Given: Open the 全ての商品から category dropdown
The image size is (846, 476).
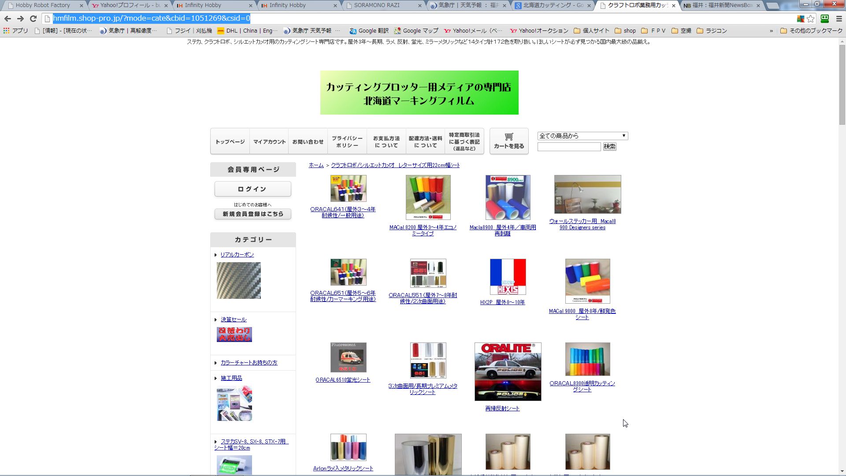Looking at the screenshot, I should (x=583, y=136).
